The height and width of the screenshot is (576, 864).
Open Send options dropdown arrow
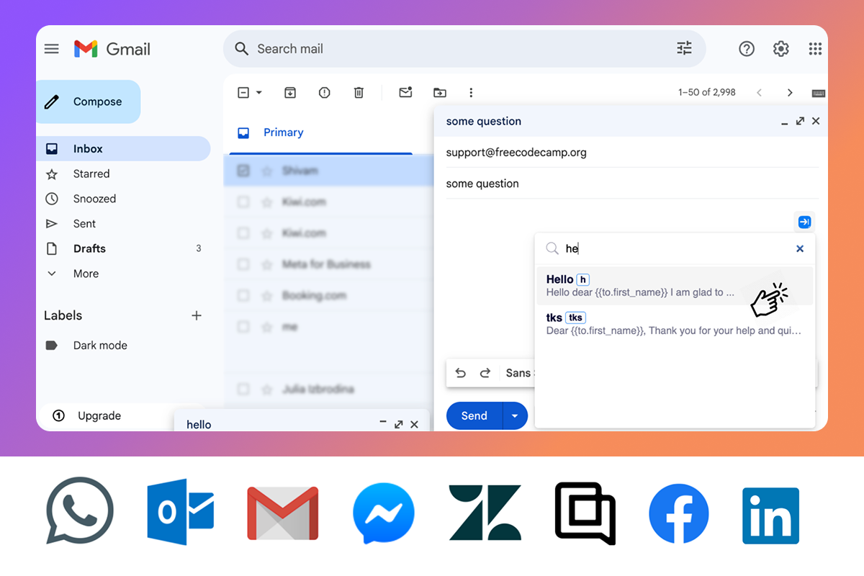click(x=515, y=415)
